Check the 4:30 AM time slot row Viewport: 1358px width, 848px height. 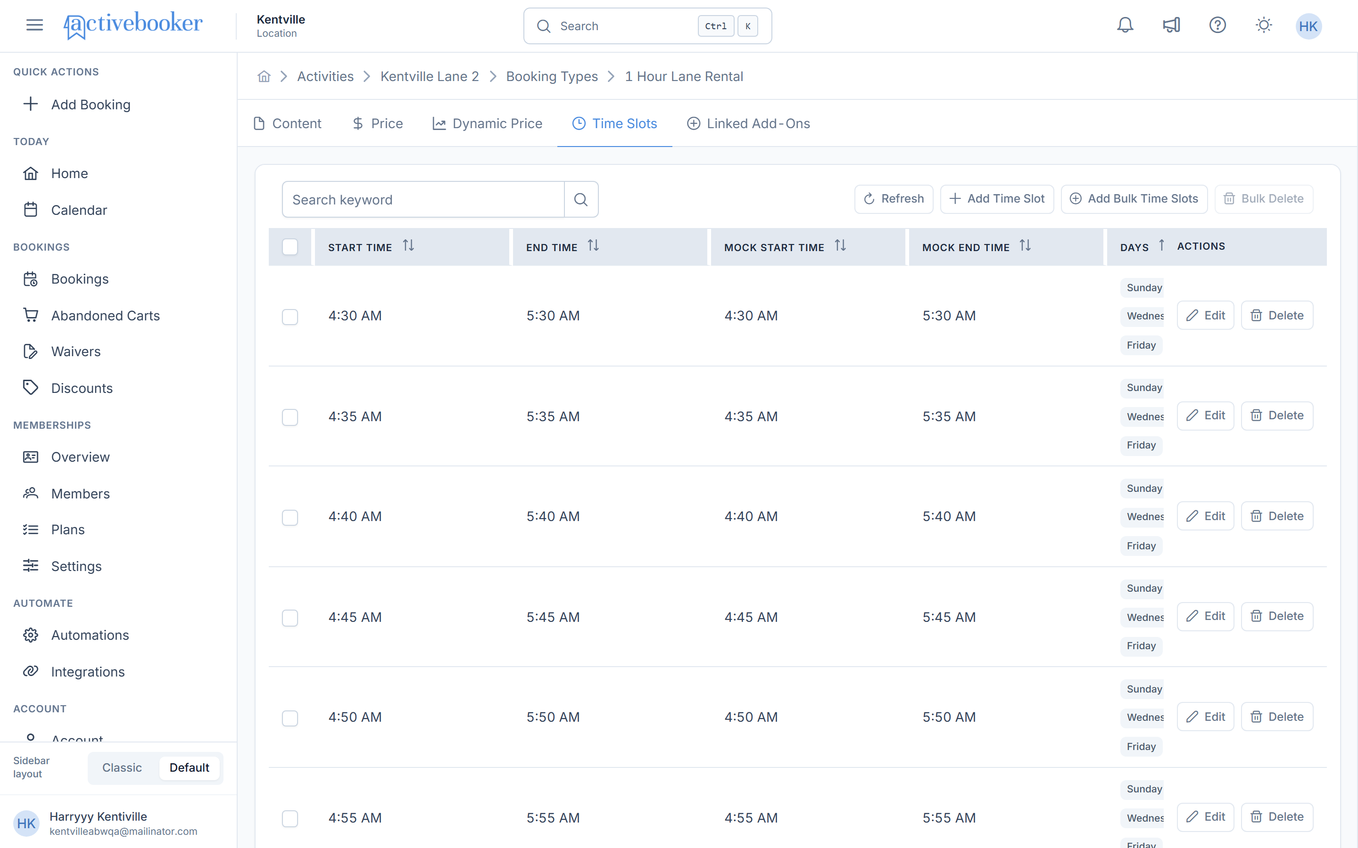(290, 317)
